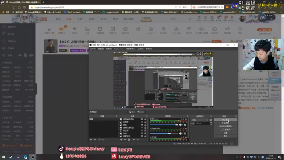Click Exit button in OBS Controls panel
This screenshot has height=160, width=284.
click(x=225, y=136)
